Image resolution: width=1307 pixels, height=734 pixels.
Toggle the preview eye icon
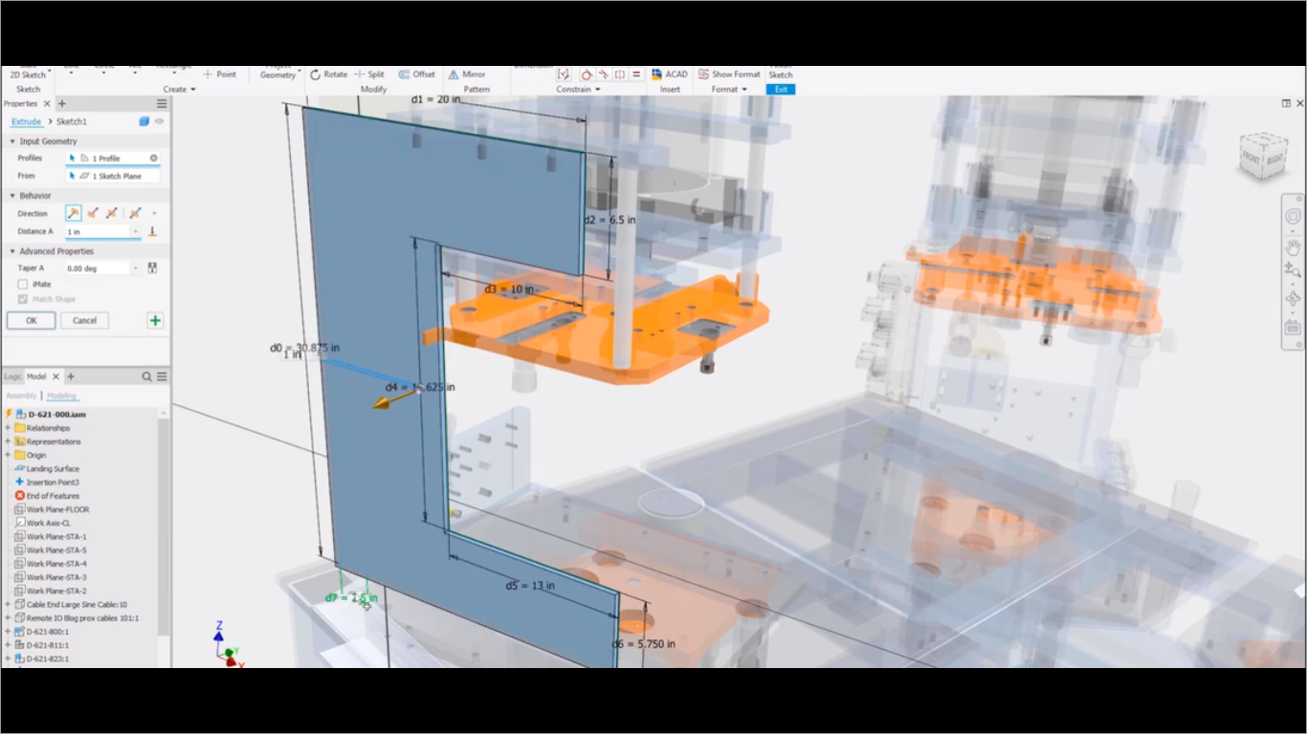click(x=159, y=121)
